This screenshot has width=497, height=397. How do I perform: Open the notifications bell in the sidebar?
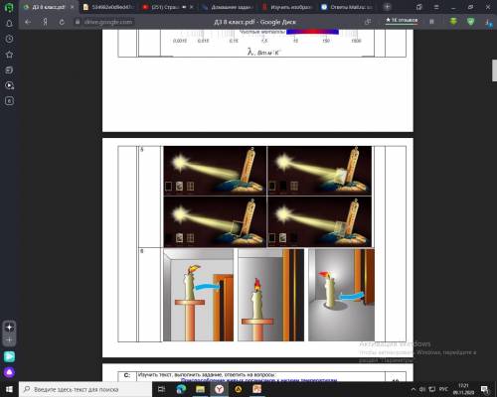(x=9, y=23)
